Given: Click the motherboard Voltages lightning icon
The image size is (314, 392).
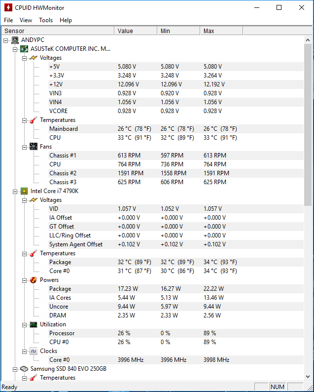Looking at the screenshot, I should point(34,58).
